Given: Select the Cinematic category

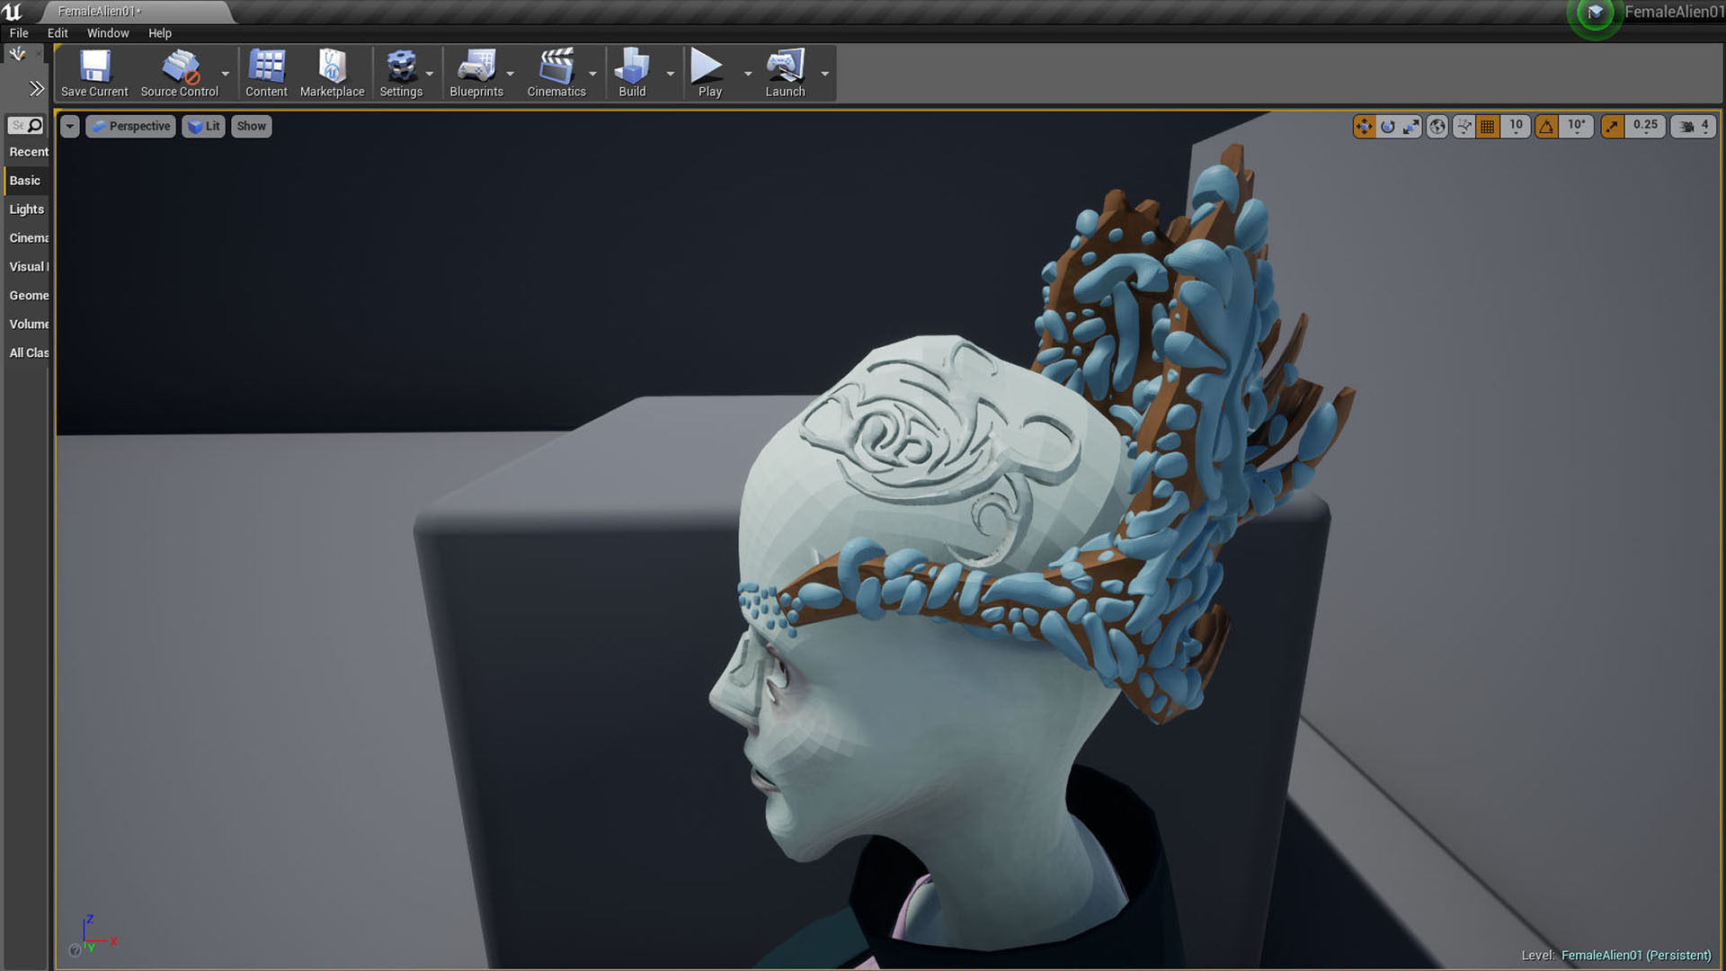Looking at the screenshot, I should [x=28, y=238].
